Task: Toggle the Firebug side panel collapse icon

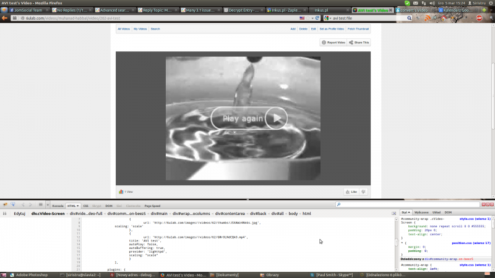Action: click(394, 213)
